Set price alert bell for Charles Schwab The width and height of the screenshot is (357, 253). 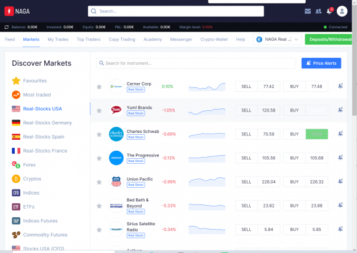(340, 134)
